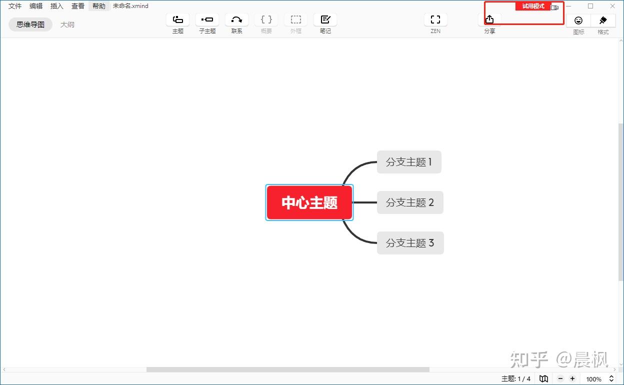Open the 文件 (File) menu
This screenshot has height=385, width=624.
pos(15,6)
